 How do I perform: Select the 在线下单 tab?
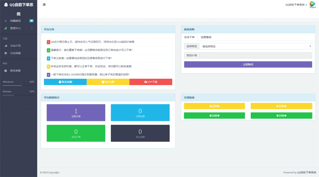[189, 37]
